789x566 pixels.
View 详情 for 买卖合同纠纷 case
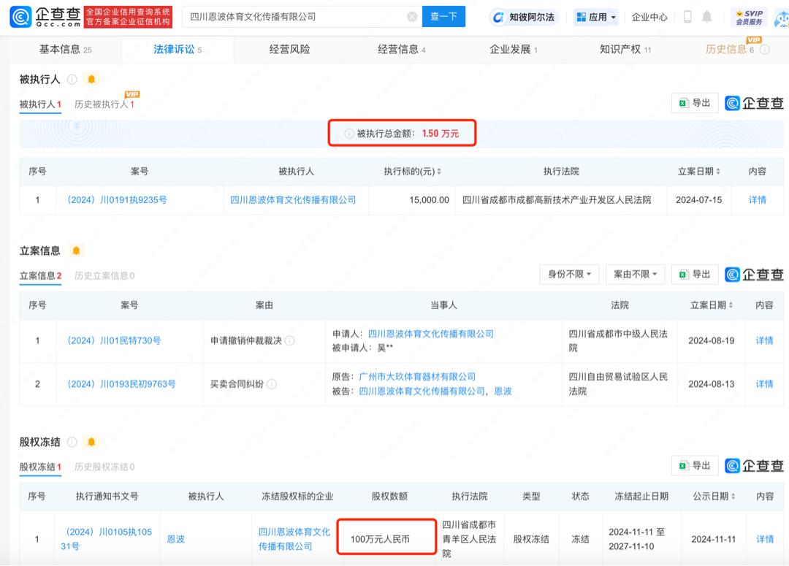pyautogui.click(x=764, y=384)
